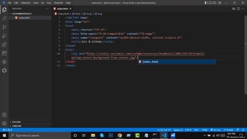Click Ln 10, Col 131 cursor position
This screenshot has height=139, width=247.
164,130
